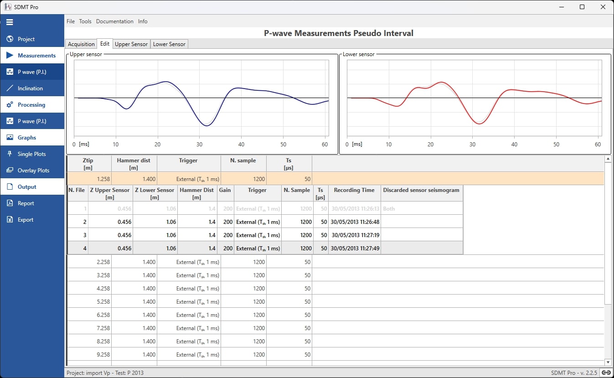614x378 pixels.
Task: Toggle the hamburger menu icon
Action: point(10,22)
